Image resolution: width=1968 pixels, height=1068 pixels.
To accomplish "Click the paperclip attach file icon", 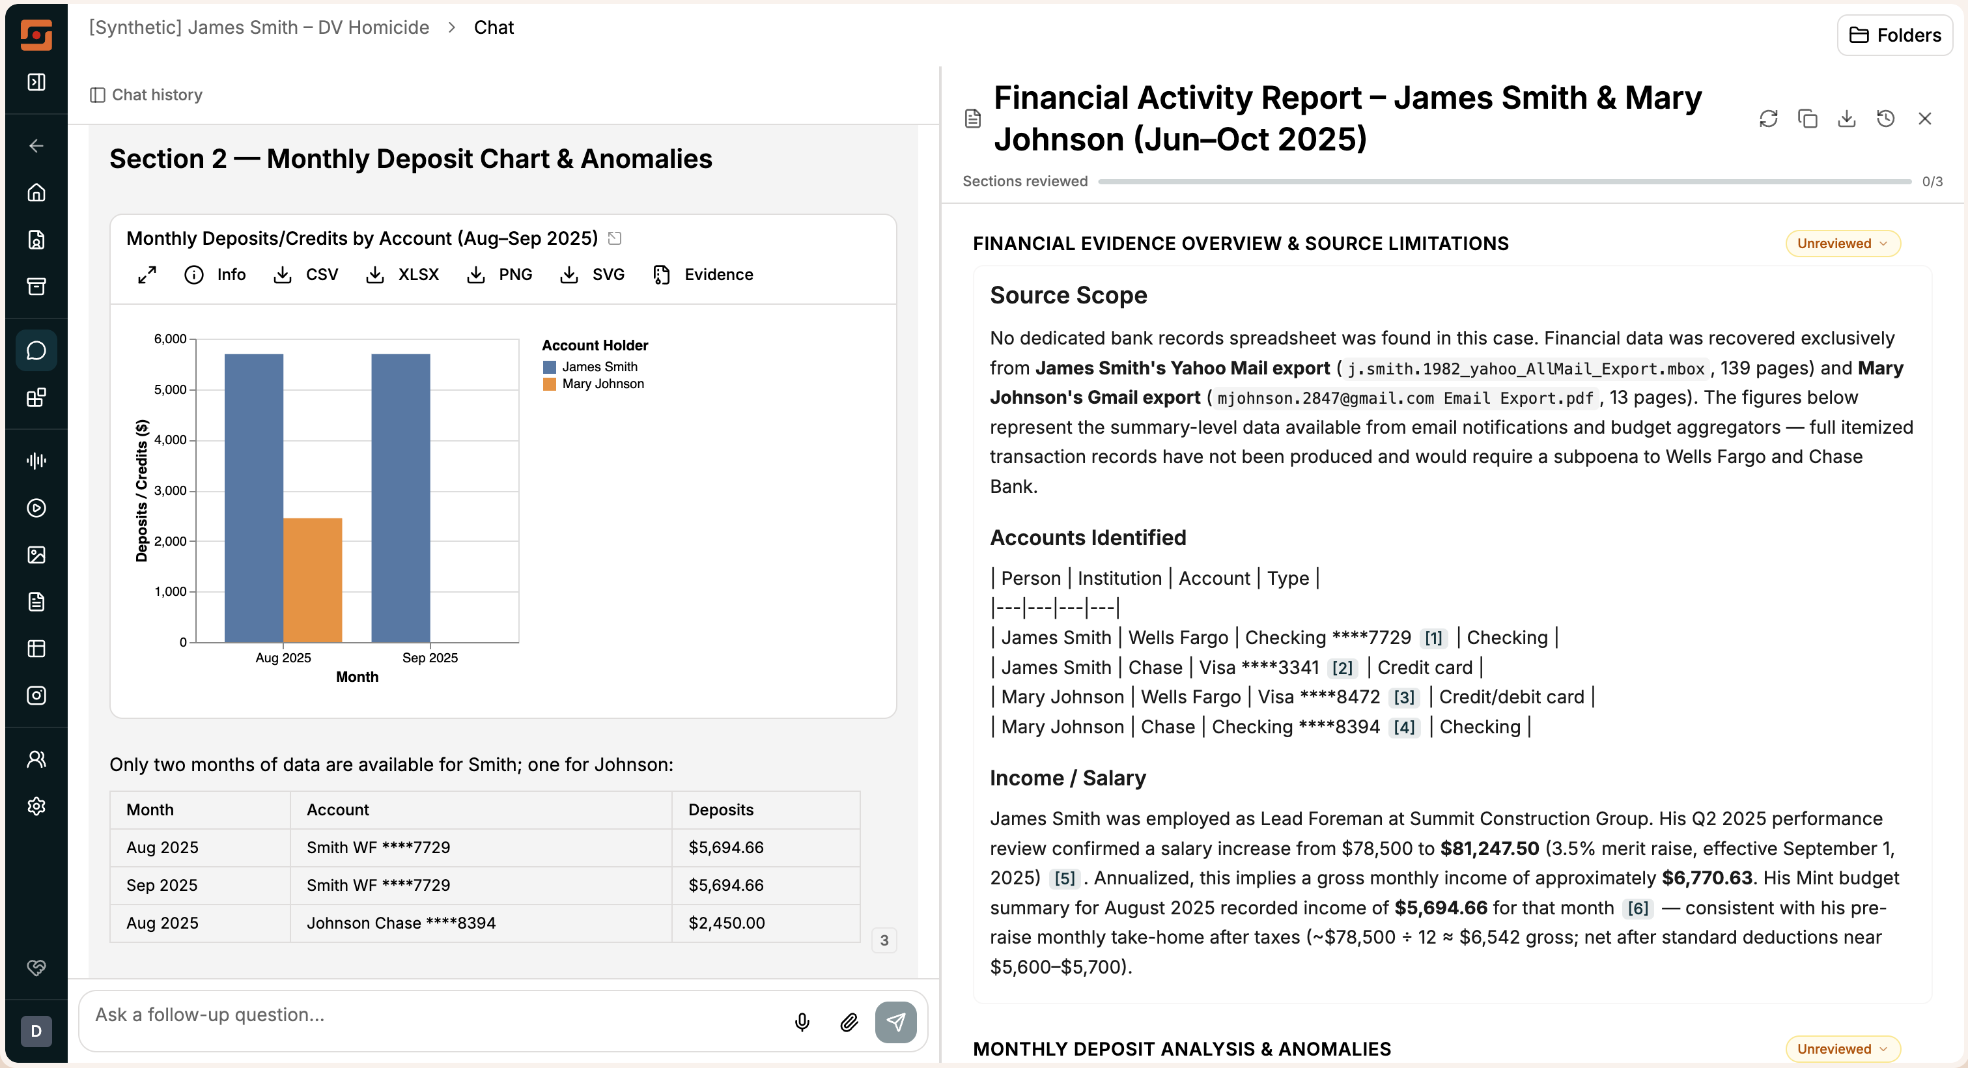I will (x=849, y=1022).
